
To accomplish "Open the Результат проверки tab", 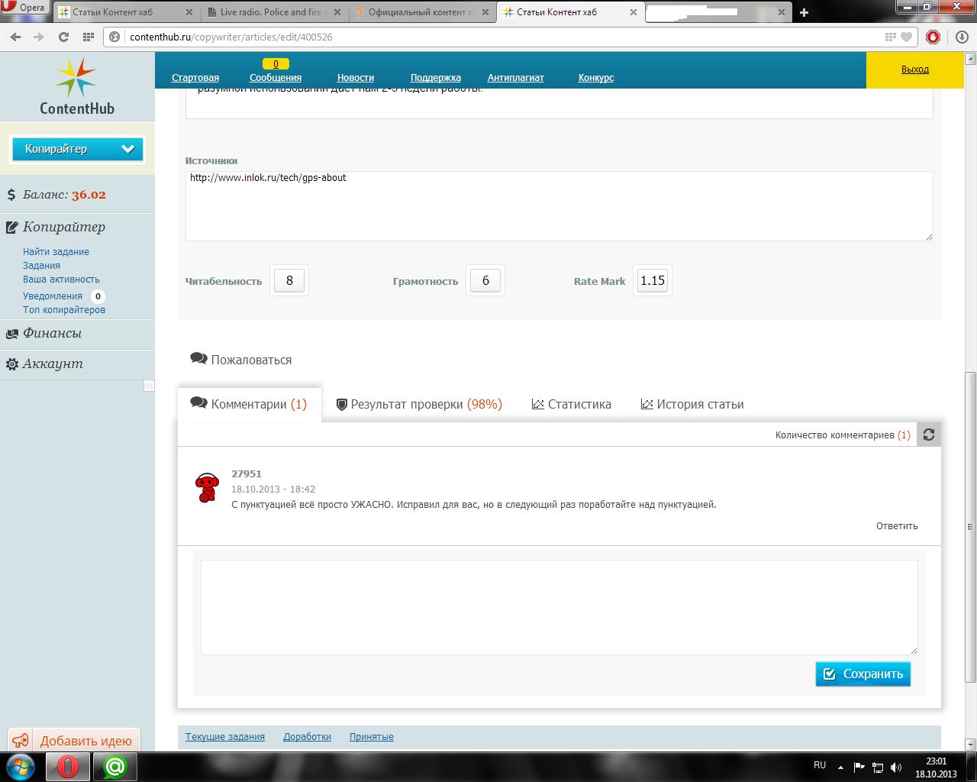I will pyautogui.click(x=419, y=404).
